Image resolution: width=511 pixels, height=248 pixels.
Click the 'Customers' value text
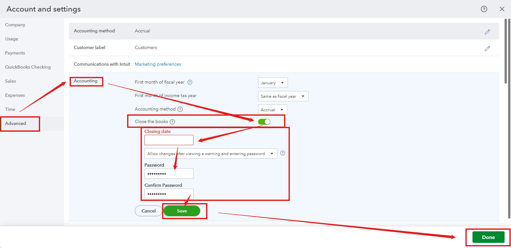pos(146,47)
